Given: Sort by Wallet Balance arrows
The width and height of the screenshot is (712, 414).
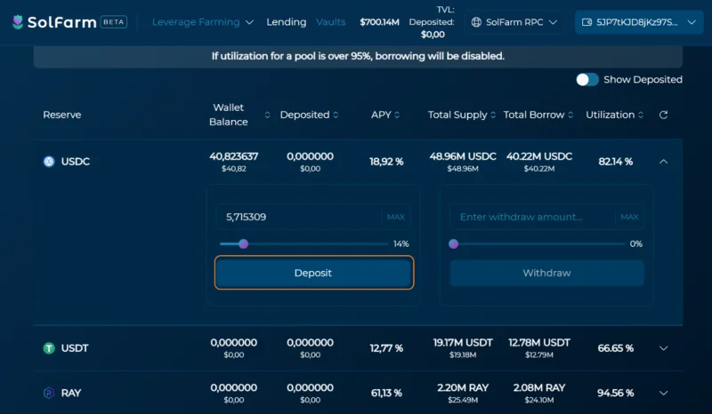Looking at the screenshot, I should click(268, 115).
